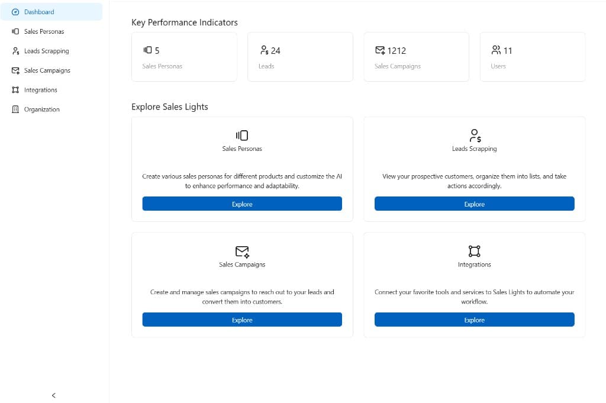Click the large Sales Campaigns envelope card icon
This screenshot has height=403, width=606.
click(x=242, y=252)
